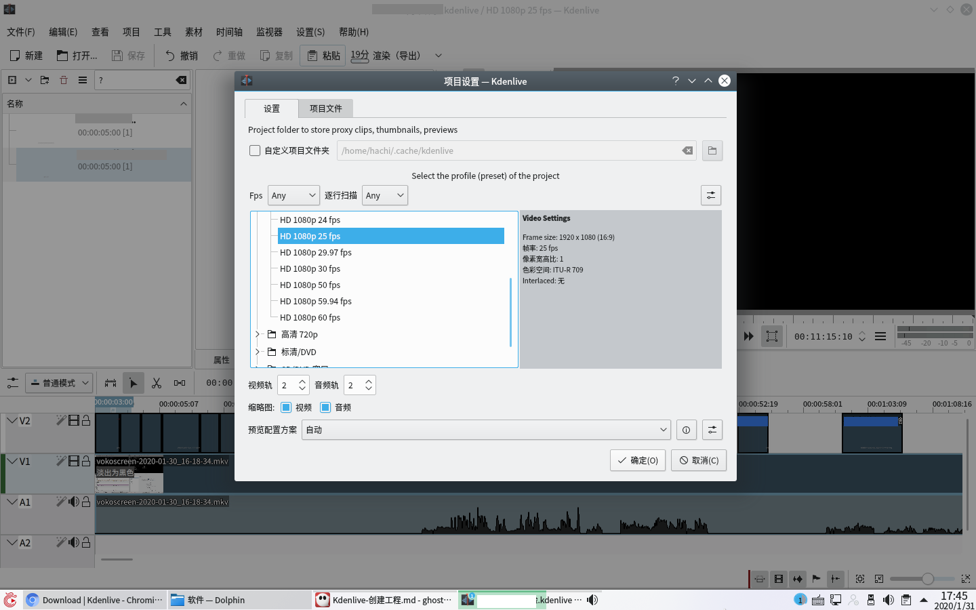976x610 pixels.
Task: Toggle the 视频 thumbnail checkbox
Action: (286, 407)
